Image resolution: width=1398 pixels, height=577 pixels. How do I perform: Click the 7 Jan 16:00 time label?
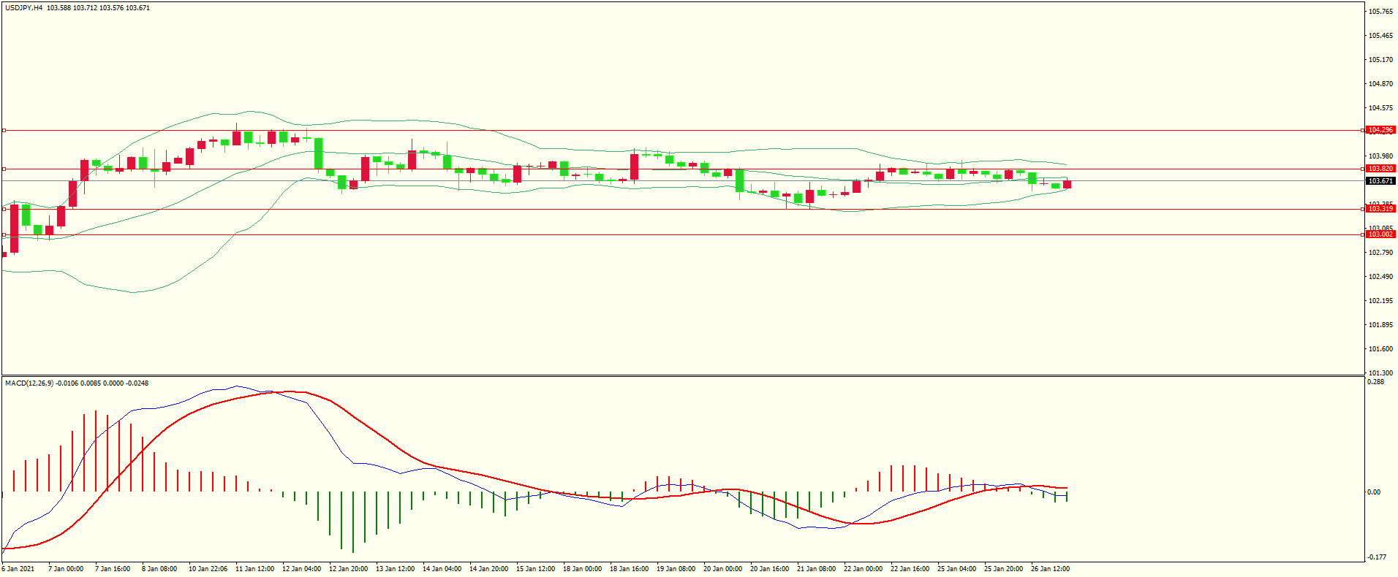click(x=113, y=569)
